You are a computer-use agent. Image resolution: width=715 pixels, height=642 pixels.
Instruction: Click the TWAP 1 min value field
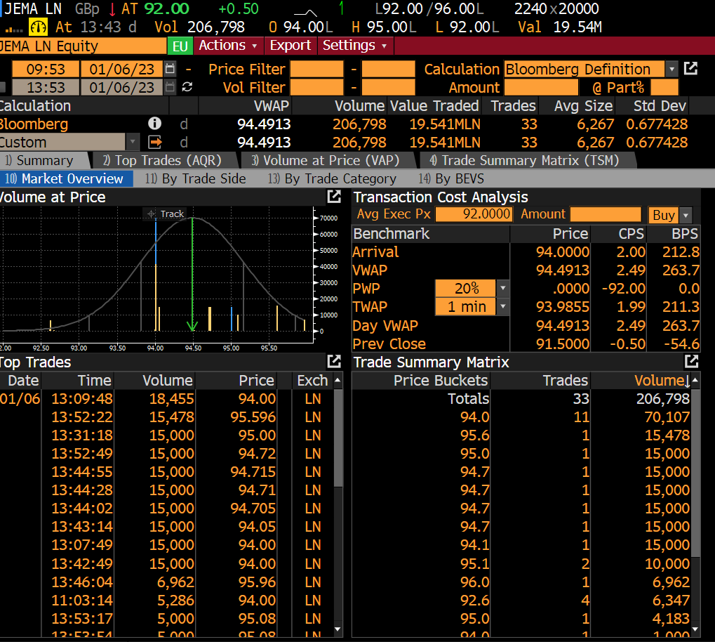[x=466, y=306]
